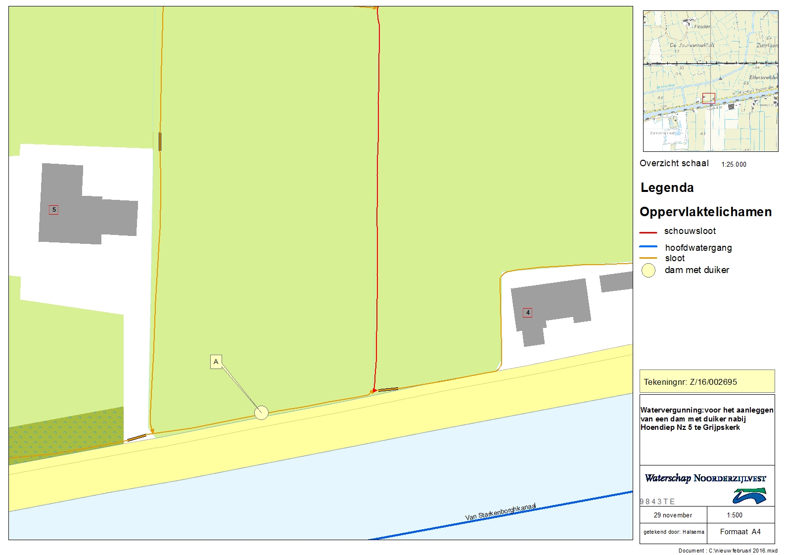Click the dam met duiker legend circle symbol
The width and height of the screenshot is (785, 555).
pyautogui.click(x=648, y=270)
